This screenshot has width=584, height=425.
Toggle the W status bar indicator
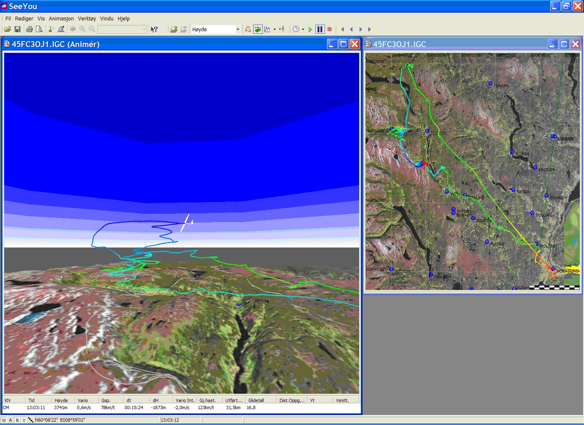click(4, 420)
